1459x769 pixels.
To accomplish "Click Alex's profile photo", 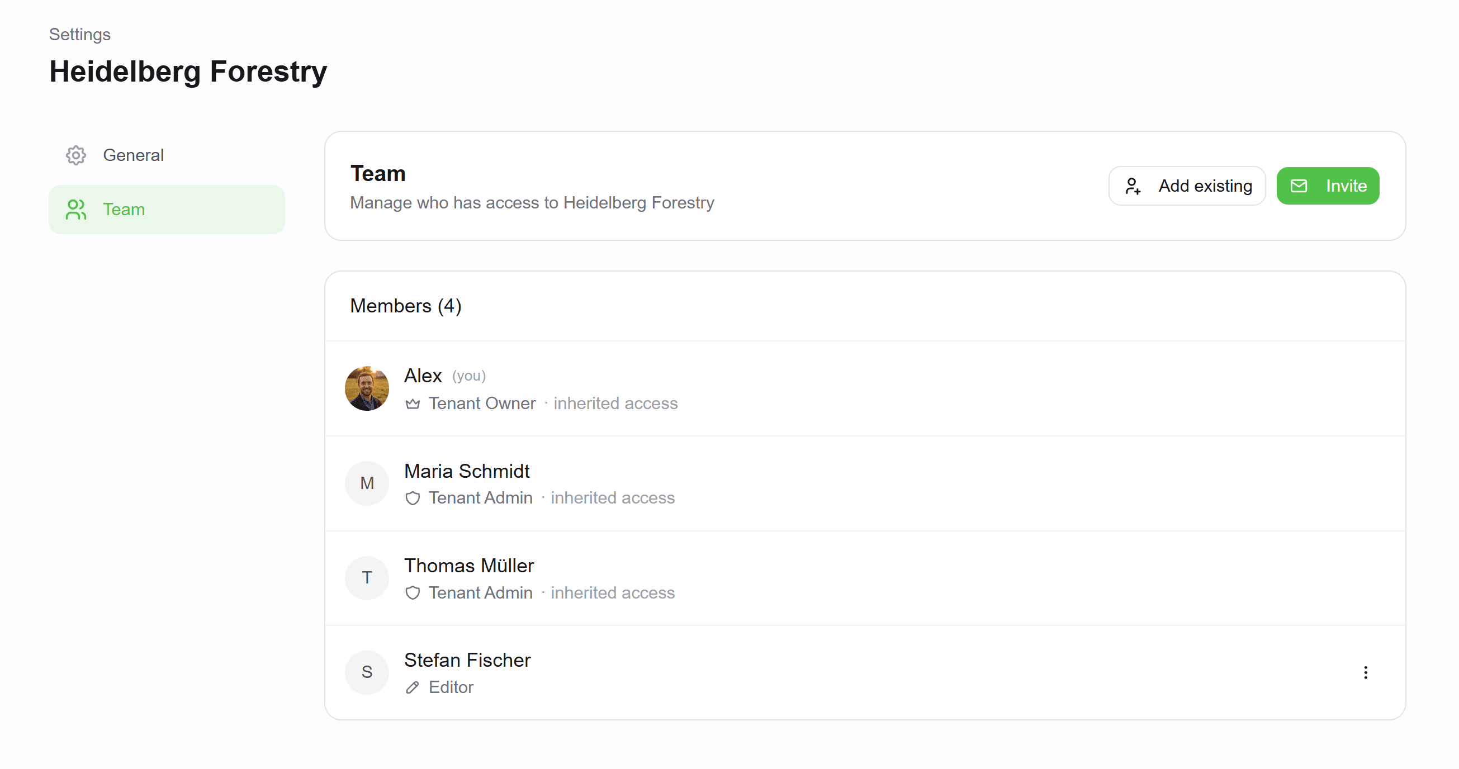I will click(x=367, y=388).
